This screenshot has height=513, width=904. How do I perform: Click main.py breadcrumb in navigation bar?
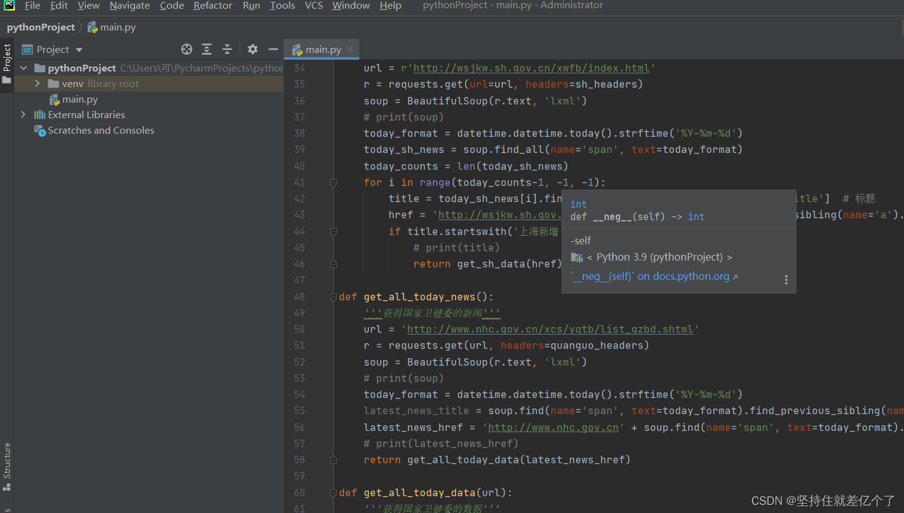112,27
